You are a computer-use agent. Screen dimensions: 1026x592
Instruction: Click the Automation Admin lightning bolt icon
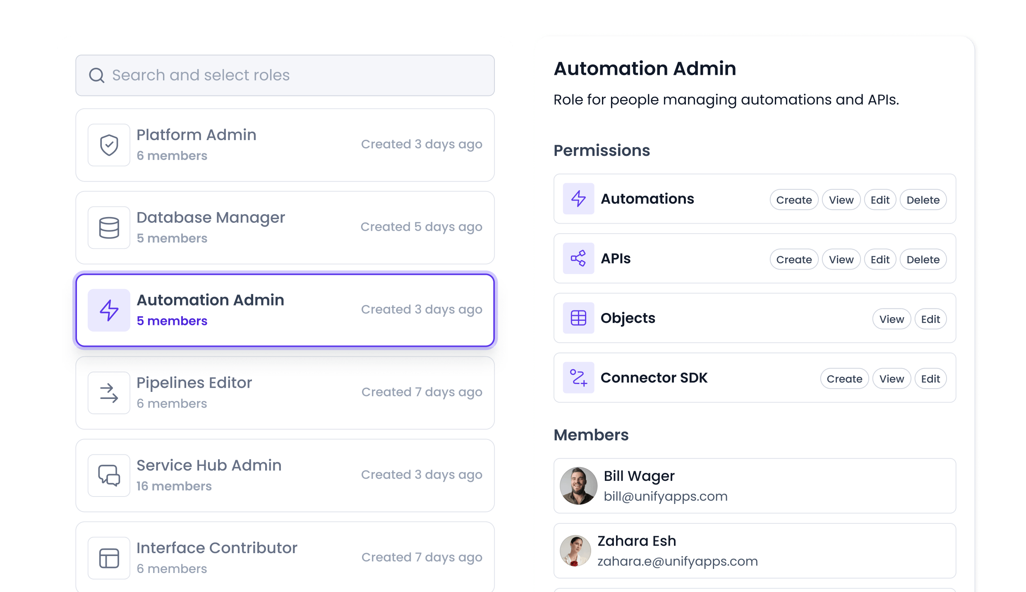[109, 310]
